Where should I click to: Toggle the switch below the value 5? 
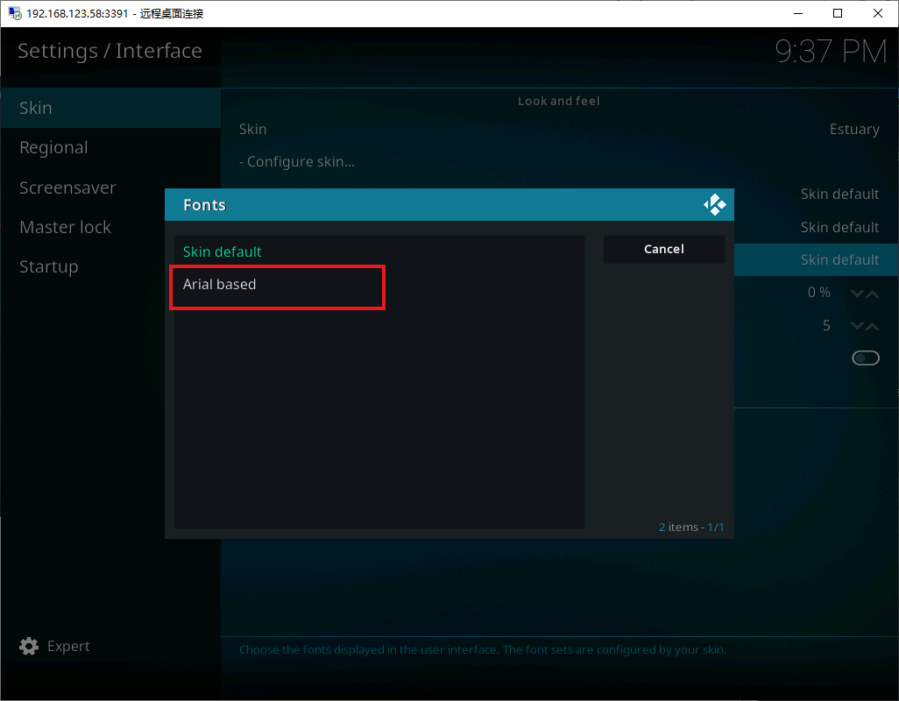865,358
